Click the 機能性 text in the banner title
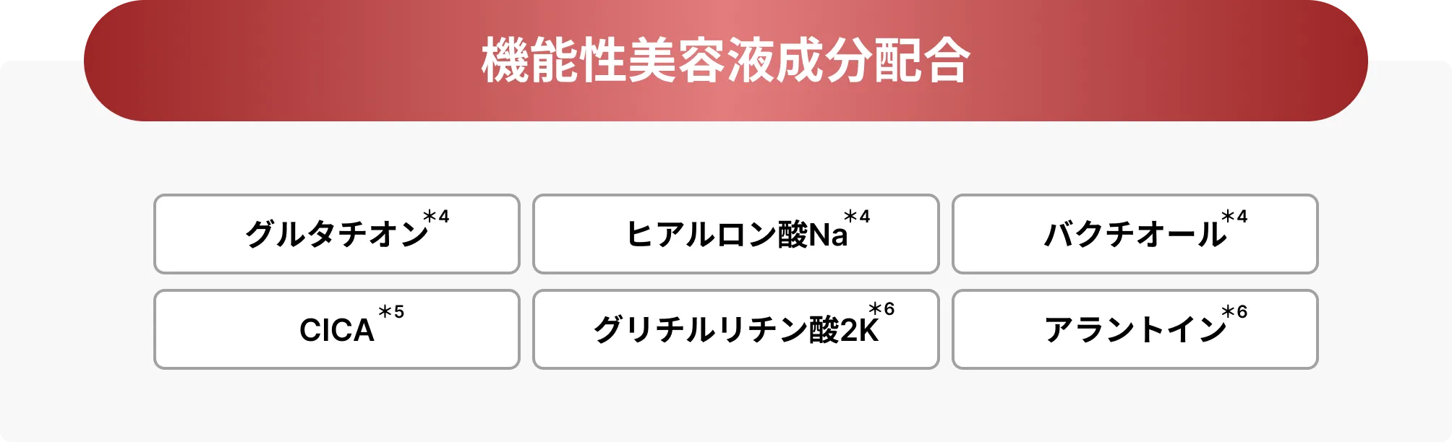The image size is (1452, 442). [555, 61]
